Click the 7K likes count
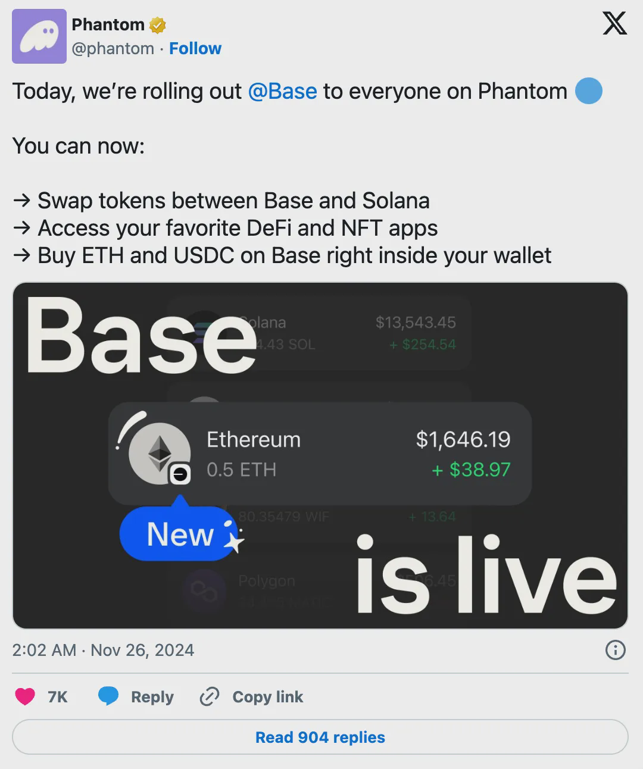 coord(58,697)
